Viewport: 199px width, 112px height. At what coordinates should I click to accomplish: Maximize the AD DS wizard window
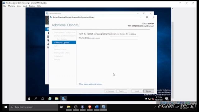147,17
